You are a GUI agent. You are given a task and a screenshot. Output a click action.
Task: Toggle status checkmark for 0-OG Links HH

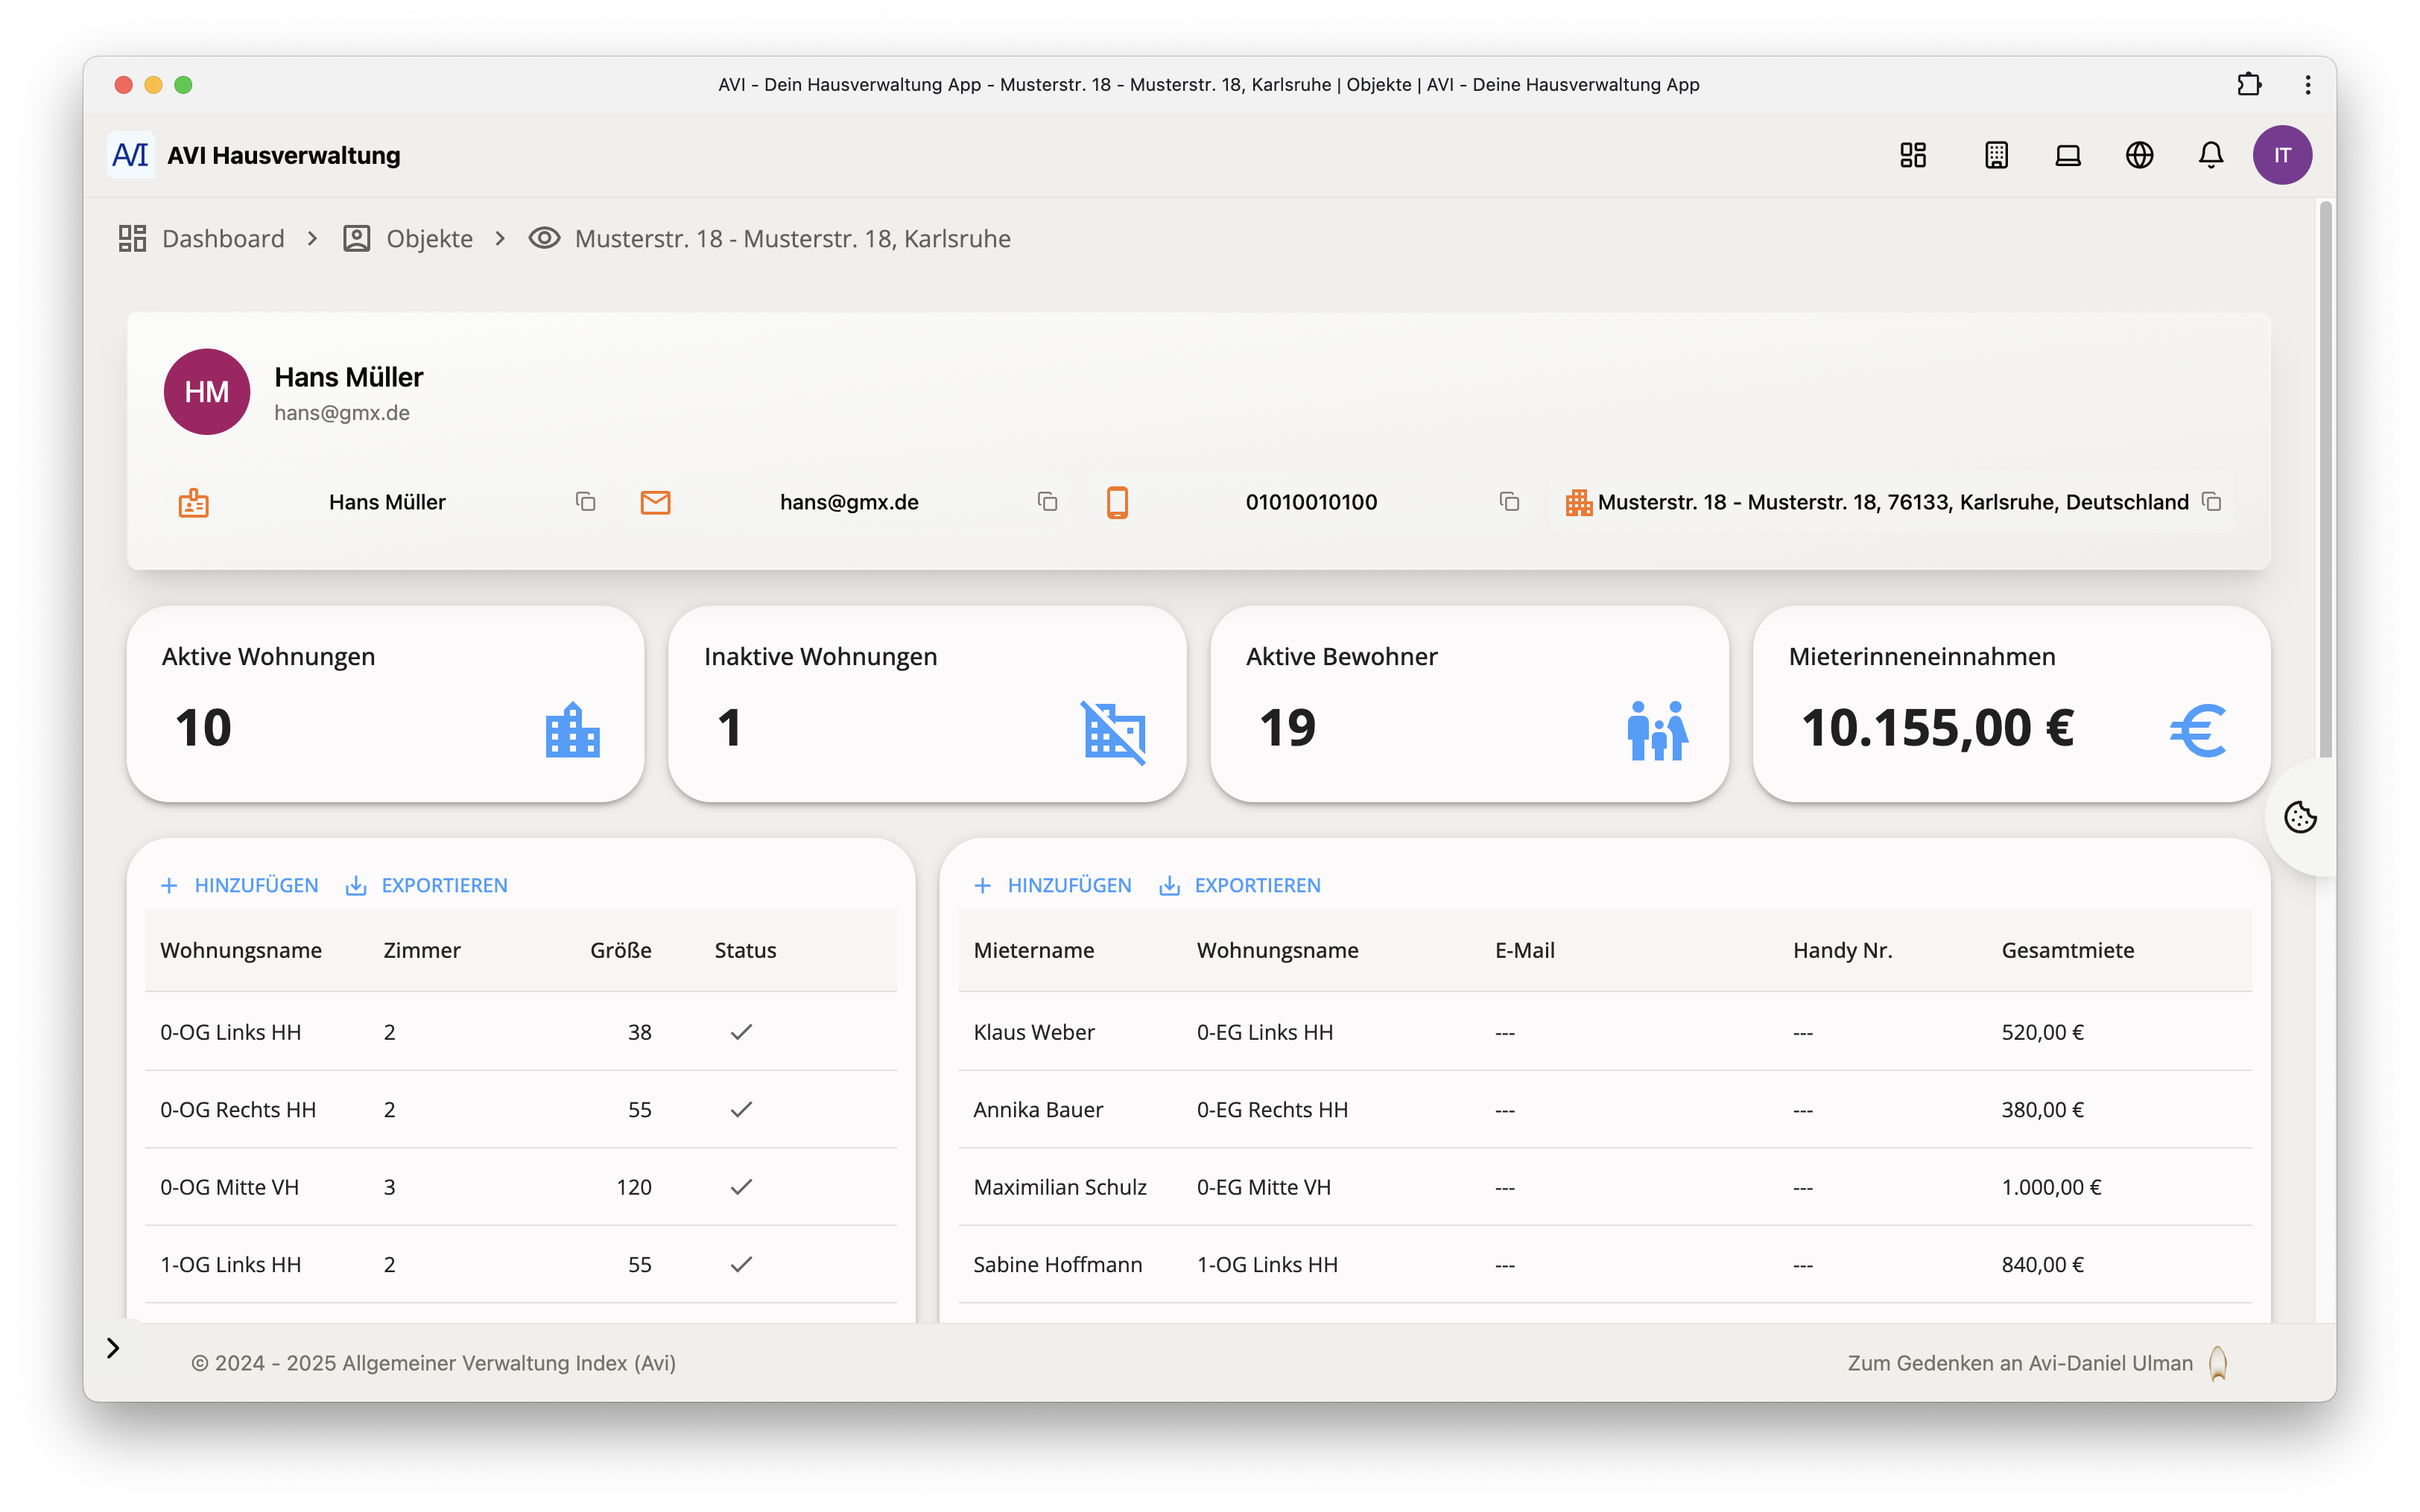click(x=741, y=1032)
